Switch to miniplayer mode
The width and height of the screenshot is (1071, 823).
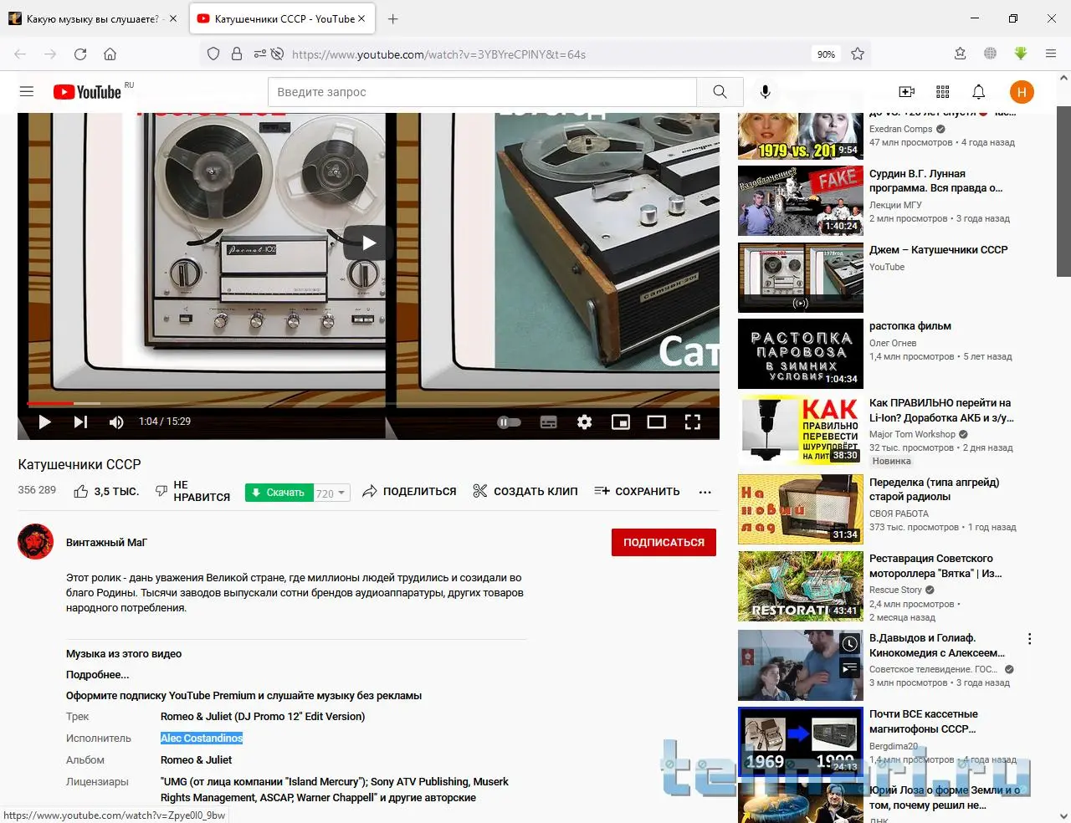621,422
